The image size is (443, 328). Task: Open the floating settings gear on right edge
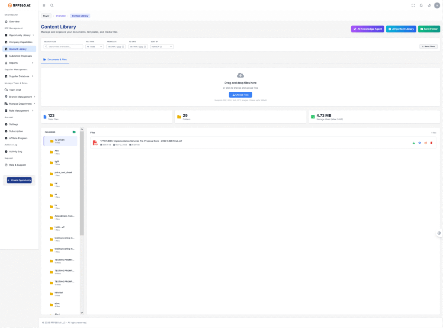point(439,233)
